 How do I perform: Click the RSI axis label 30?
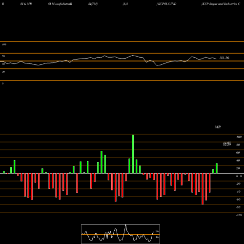point(3,72)
